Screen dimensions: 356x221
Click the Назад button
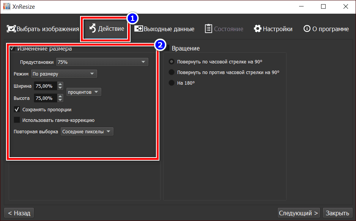pos(19,213)
